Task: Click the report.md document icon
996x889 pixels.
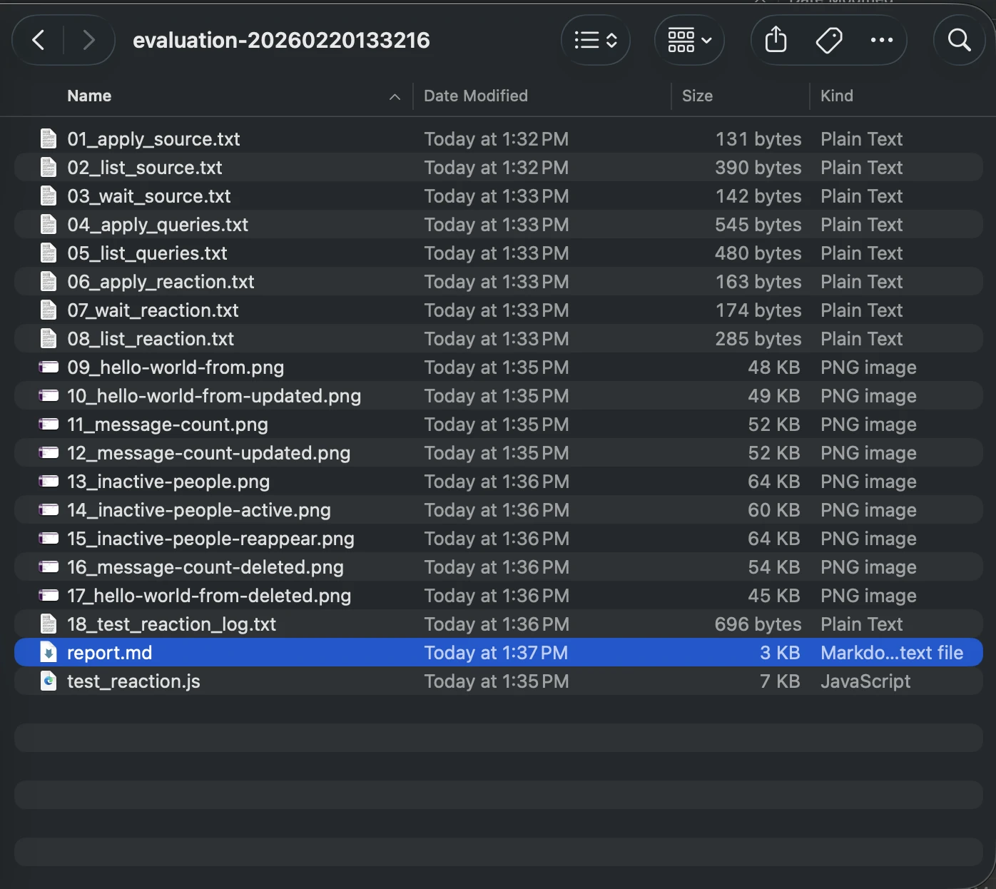Action: coord(47,651)
